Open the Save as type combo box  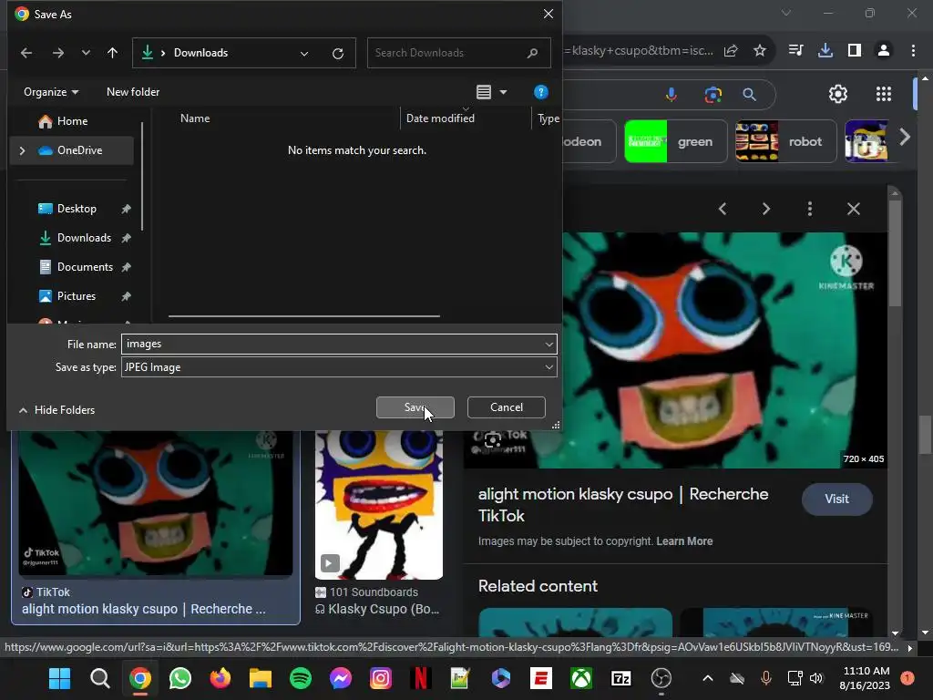click(x=339, y=367)
